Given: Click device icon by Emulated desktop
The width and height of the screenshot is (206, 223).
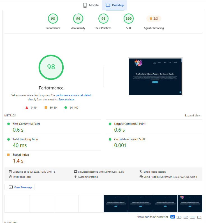Looking at the screenshot, I should (76, 172).
